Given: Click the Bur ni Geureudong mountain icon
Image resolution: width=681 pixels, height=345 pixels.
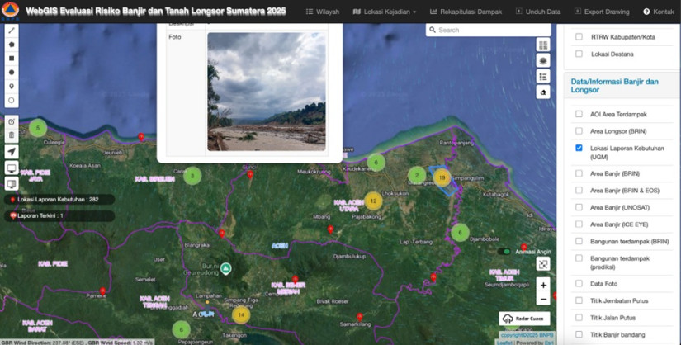Looking at the screenshot, I should (x=225, y=268).
